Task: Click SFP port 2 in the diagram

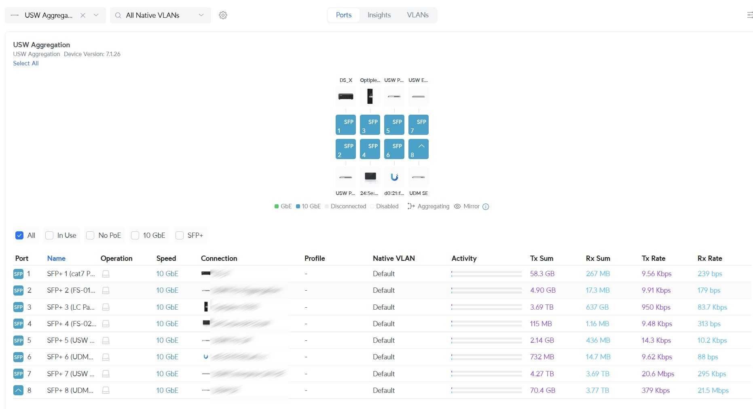Action: click(345, 149)
